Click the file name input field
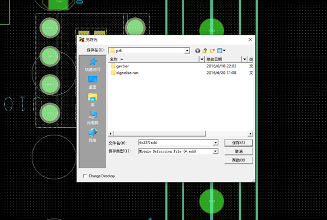 [x=176, y=143]
